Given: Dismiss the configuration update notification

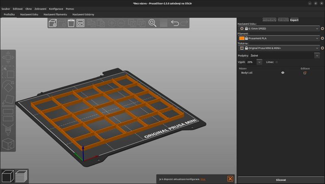Looking at the screenshot, I should (x=230, y=179).
